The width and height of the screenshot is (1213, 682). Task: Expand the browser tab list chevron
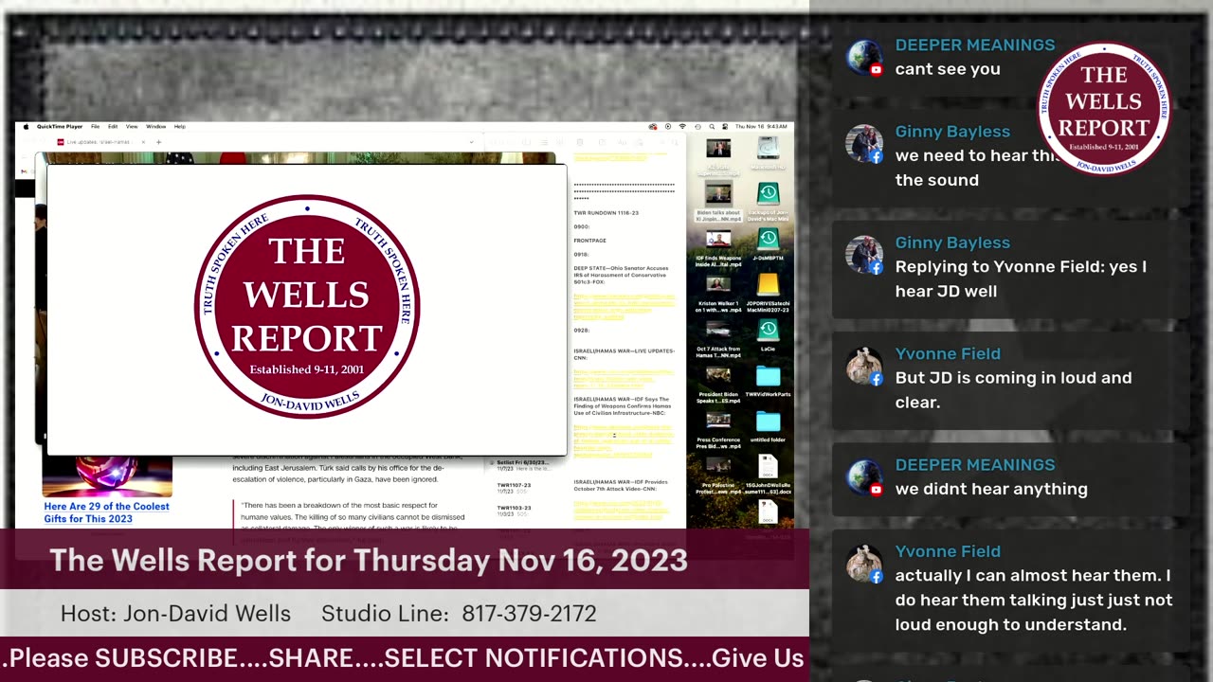pyautogui.click(x=471, y=142)
